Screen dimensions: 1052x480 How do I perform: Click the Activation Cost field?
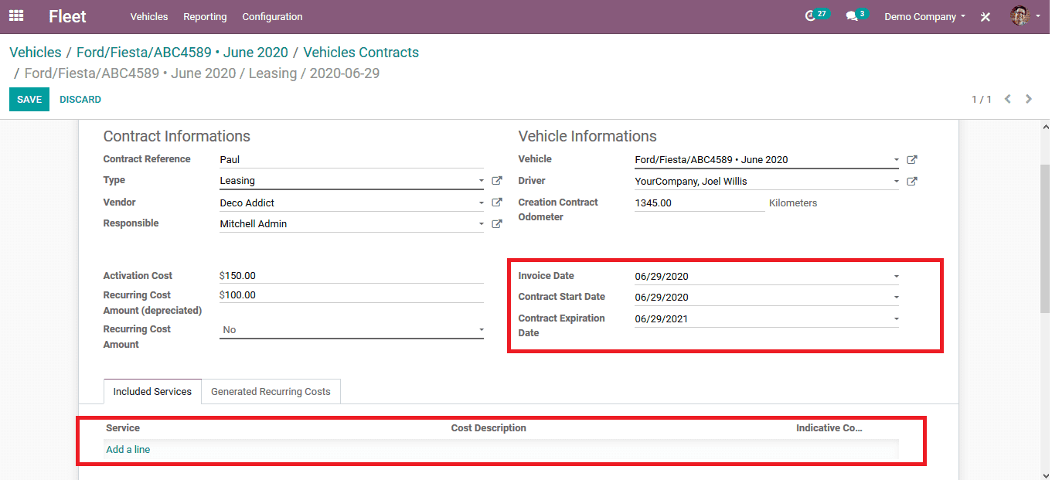point(352,276)
